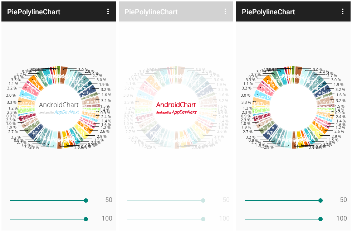Viewport: 352px width, 232px height.
Task: Click the 50 value label in left screen
Action: click(109, 200)
